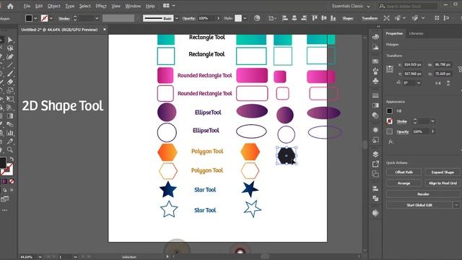Flip horizontally in Transform section
The width and height of the screenshot is (462, 260).
[x=438, y=83]
